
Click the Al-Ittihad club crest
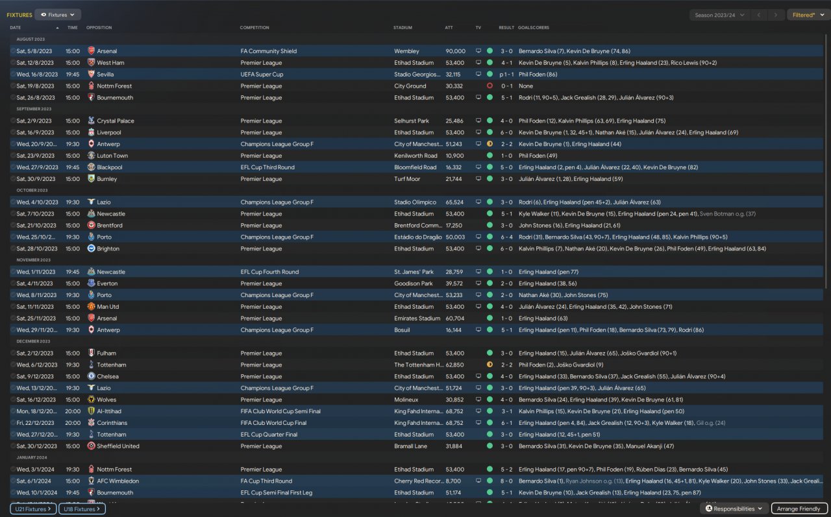[x=91, y=411]
